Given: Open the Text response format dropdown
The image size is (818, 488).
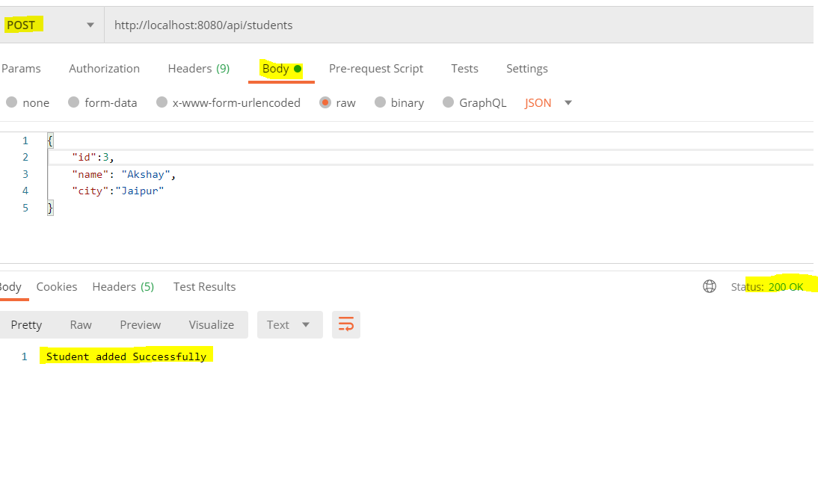Looking at the screenshot, I should pyautogui.click(x=289, y=324).
